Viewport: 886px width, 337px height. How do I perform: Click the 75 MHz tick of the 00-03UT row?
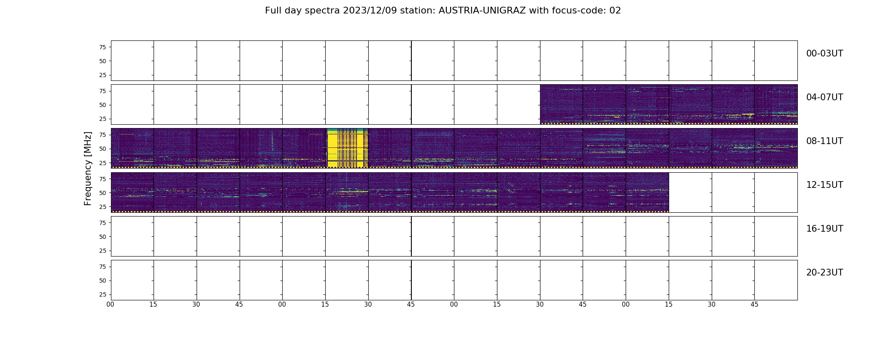point(103,47)
